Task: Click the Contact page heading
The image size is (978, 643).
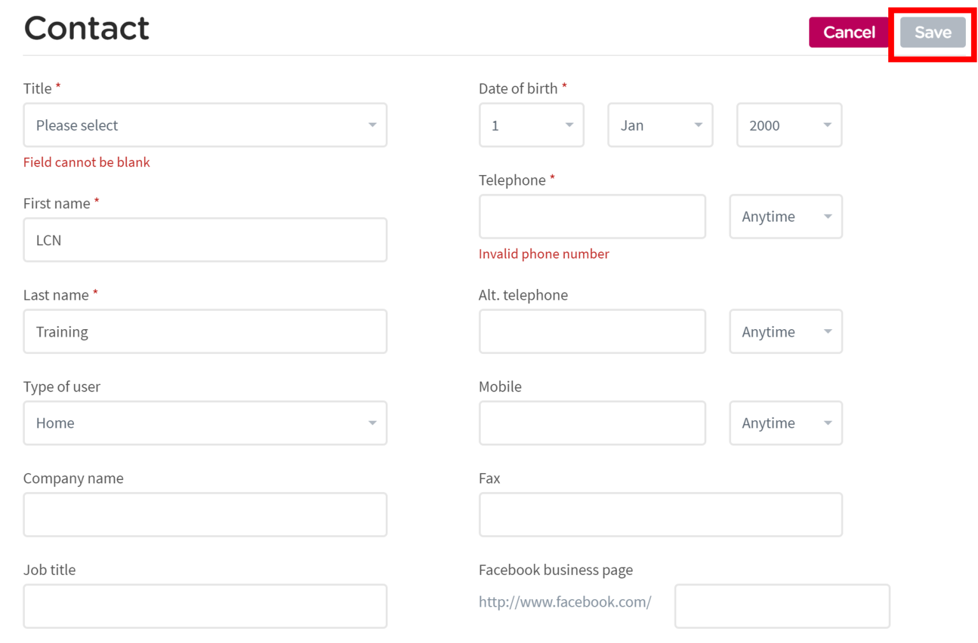Action: [x=87, y=28]
